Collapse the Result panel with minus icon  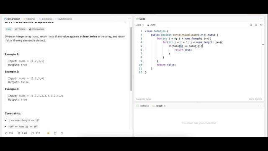coord(261,106)
